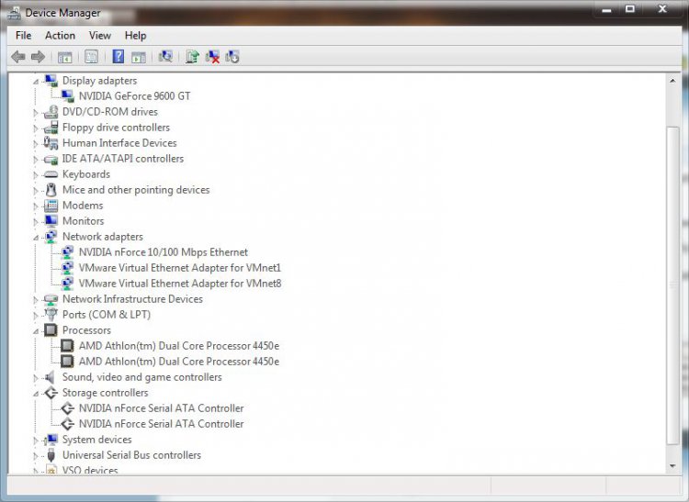Select VMware Virtual Ethernet Adapter for VMnet1

180,268
